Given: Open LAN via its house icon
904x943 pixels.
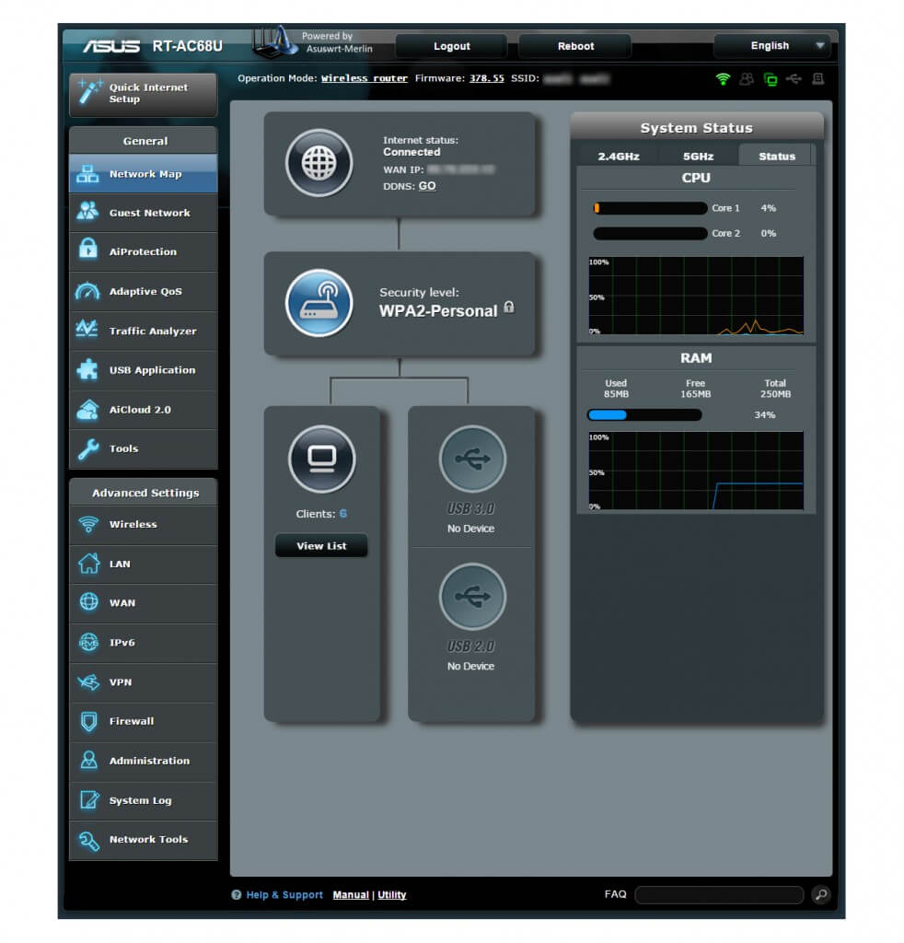Looking at the screenshot, I should tap(89, 564).
